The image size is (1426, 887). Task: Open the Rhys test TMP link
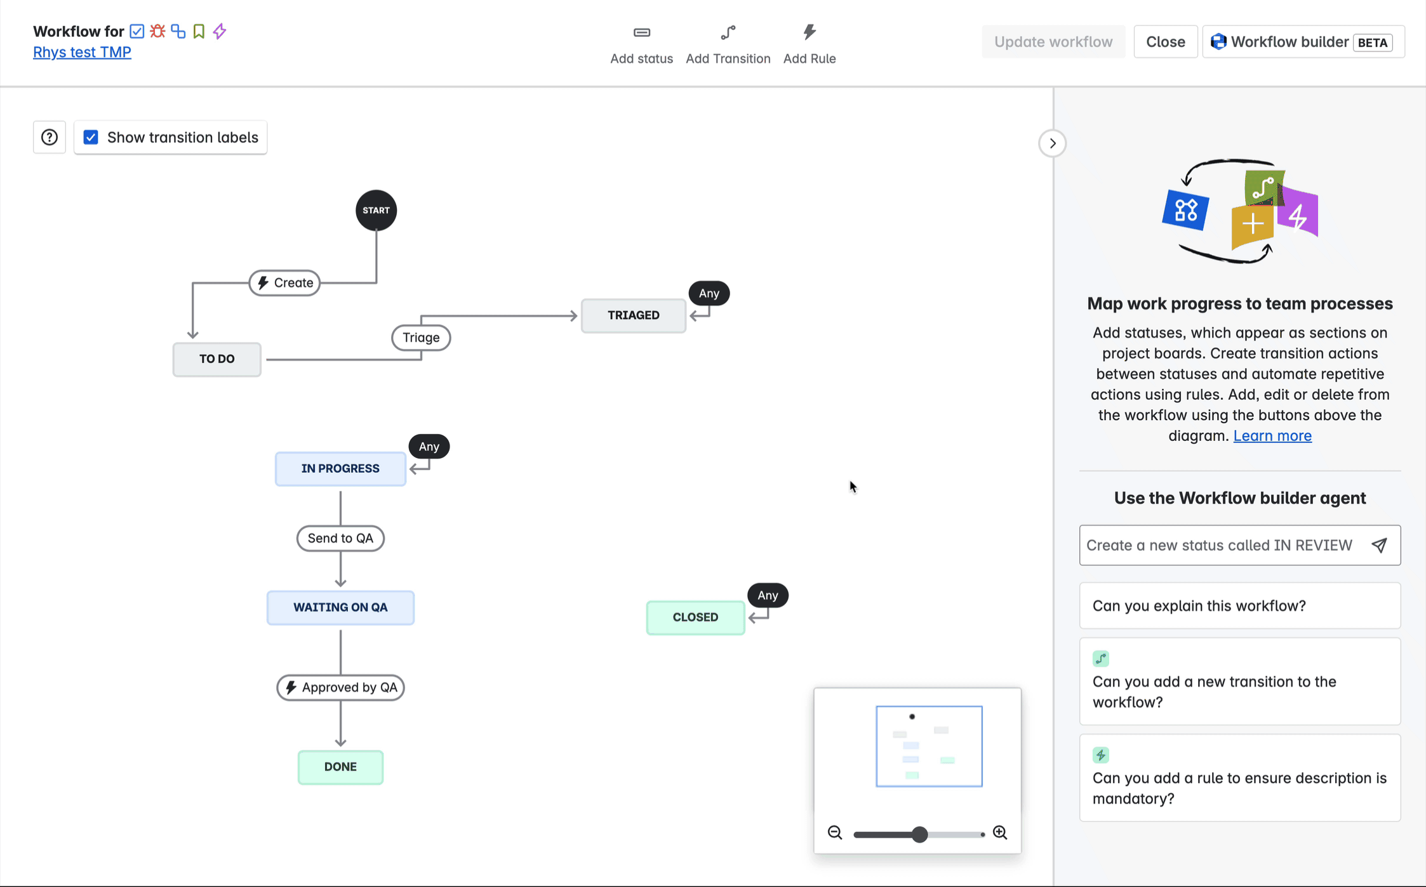coord(82,52)
